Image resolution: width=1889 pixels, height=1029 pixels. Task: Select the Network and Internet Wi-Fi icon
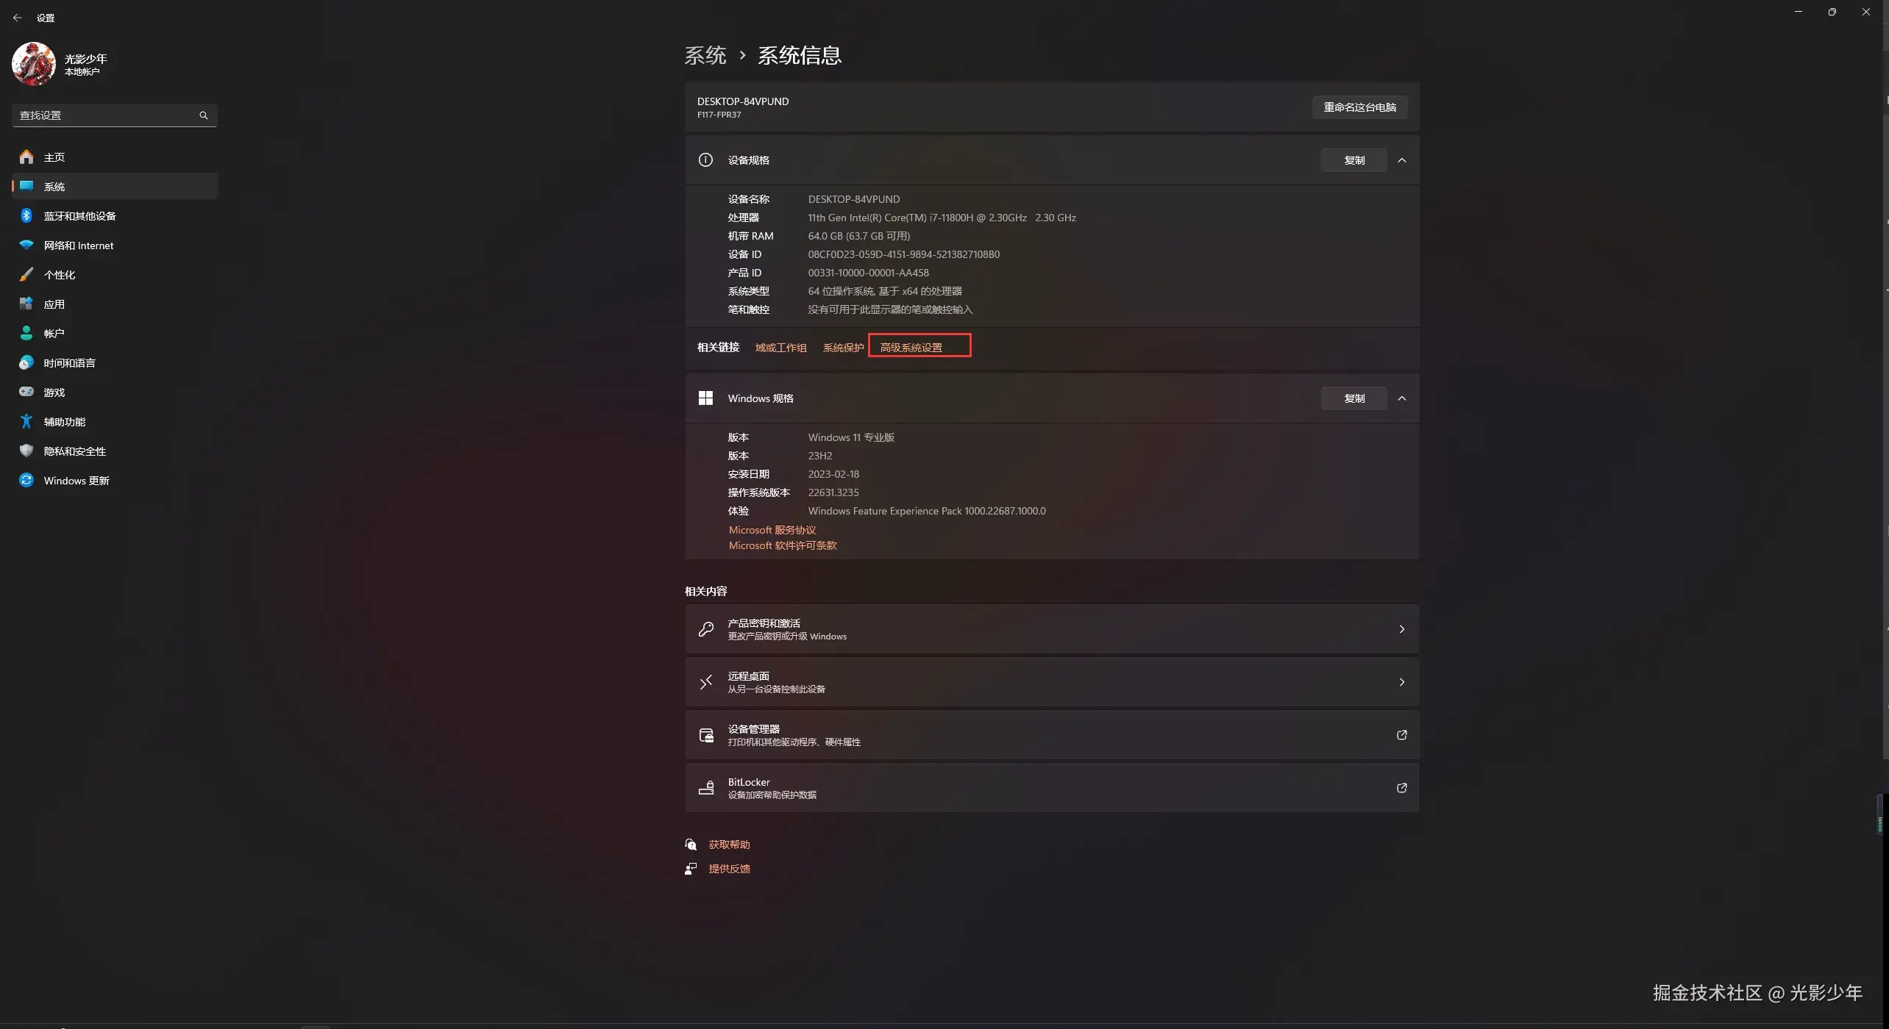pyautogui.click(x=26, y=245)
